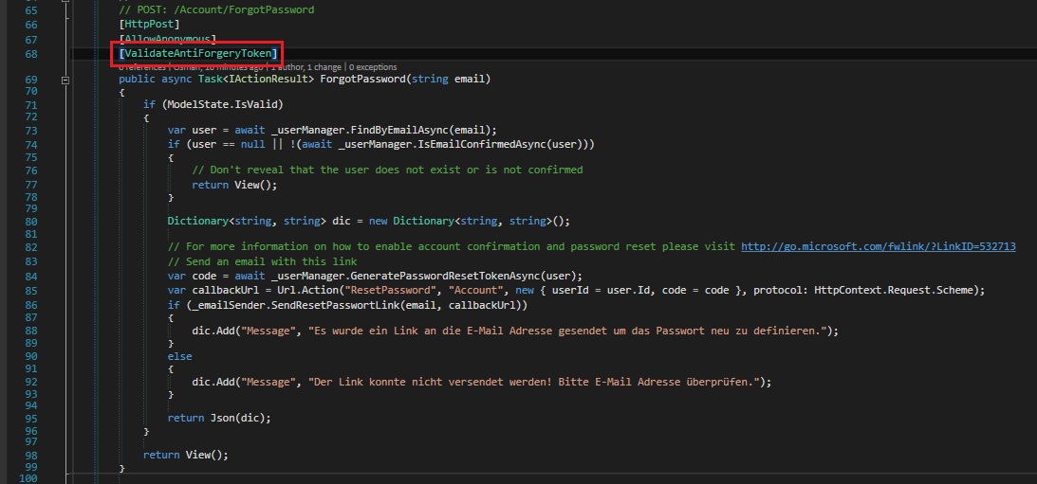Collapse the ForgotPassword method outline box
The height and width of the screenshot is (484, 1037).
click(65, 80)
